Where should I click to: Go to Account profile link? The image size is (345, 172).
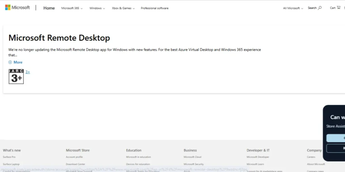74,157
